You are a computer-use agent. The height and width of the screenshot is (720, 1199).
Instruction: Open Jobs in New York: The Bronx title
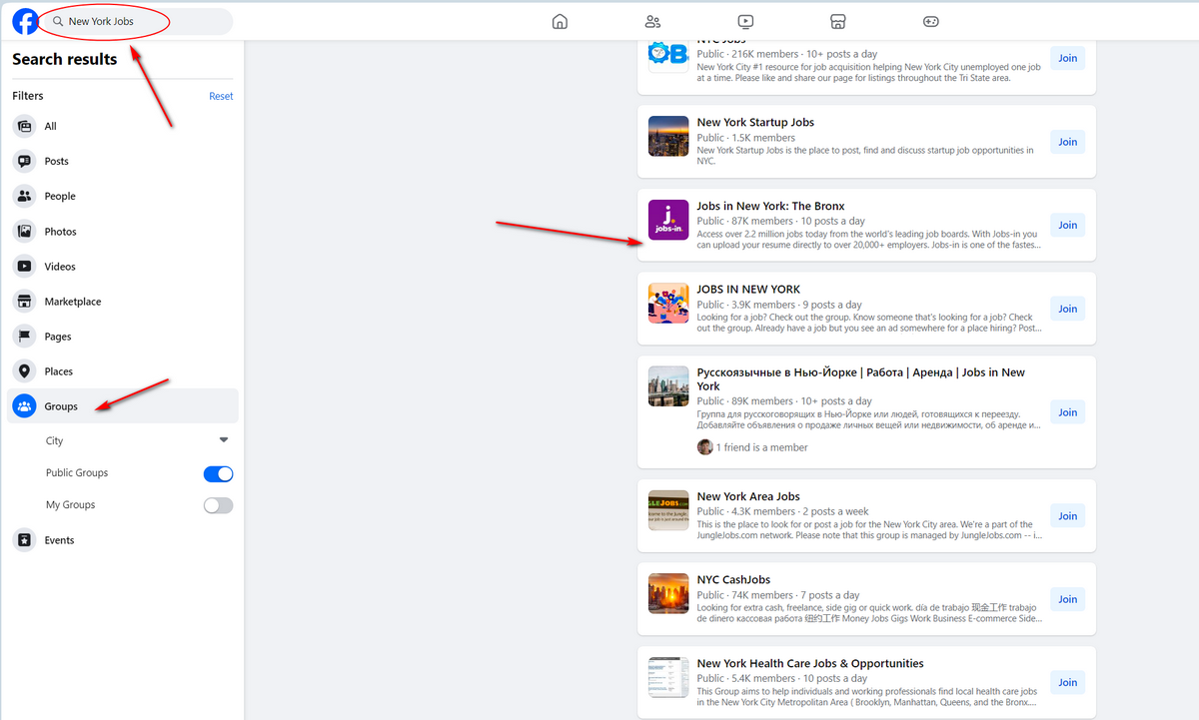click(x=770, y=207)
